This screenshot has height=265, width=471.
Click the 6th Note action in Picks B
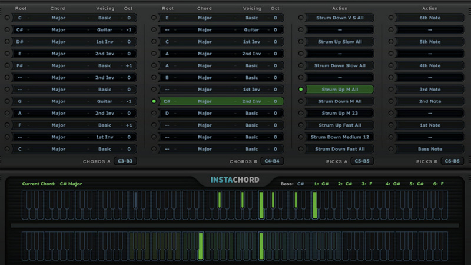tap(430, 18)
